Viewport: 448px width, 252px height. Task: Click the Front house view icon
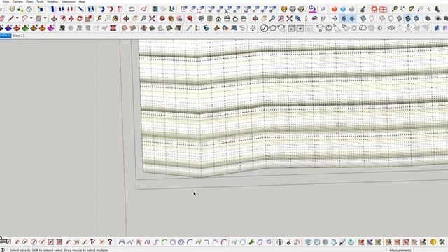coord(218,19)
